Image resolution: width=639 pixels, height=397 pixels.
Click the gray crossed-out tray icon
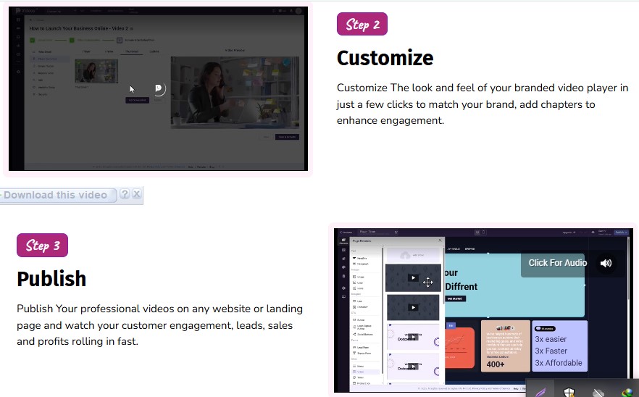[598, 392]
